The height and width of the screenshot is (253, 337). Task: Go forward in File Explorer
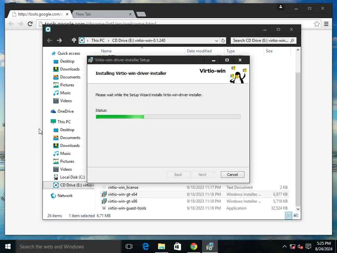pos(60,41)
